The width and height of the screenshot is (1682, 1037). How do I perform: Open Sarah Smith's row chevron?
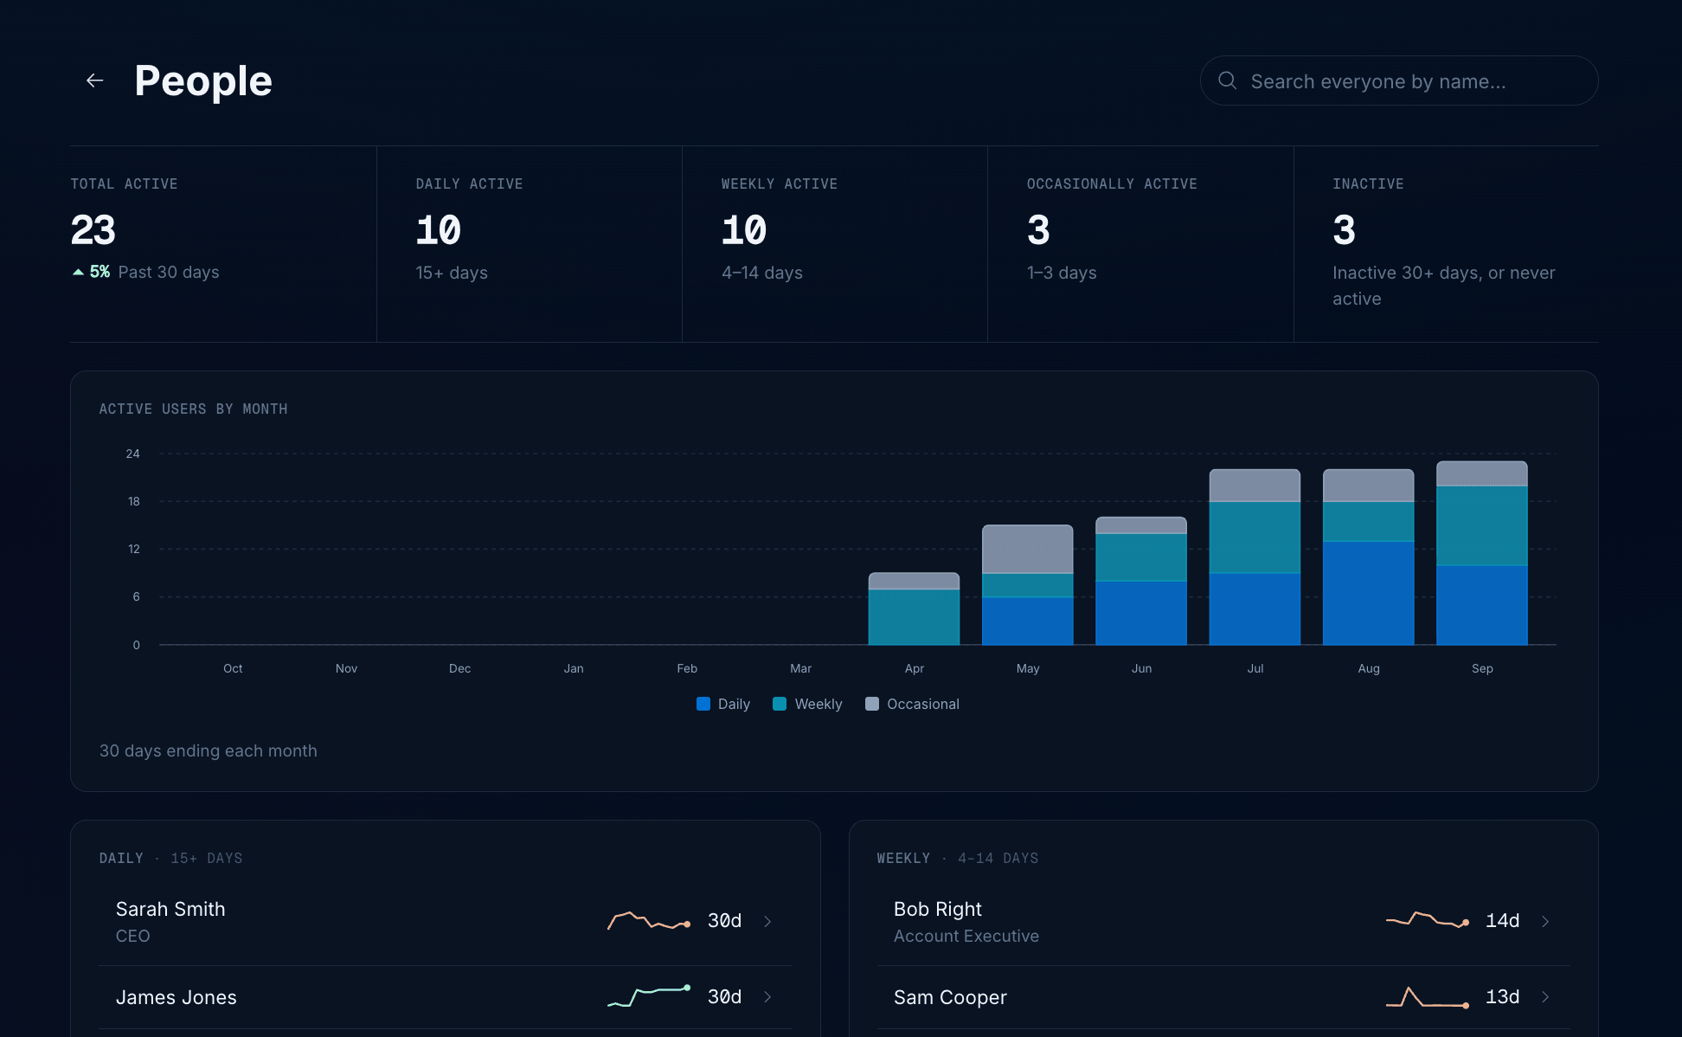coord(767,921)
